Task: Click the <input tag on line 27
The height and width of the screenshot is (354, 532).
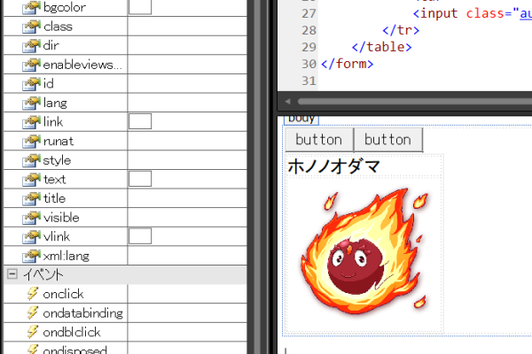Action: point(435,13)
